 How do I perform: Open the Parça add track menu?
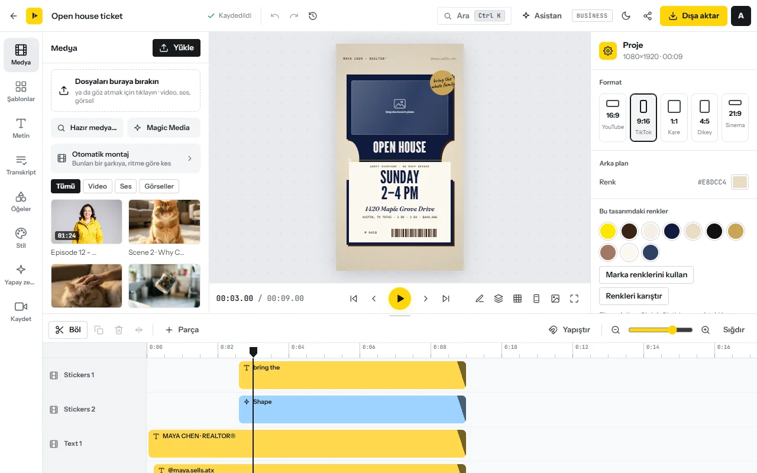[182, 330]
